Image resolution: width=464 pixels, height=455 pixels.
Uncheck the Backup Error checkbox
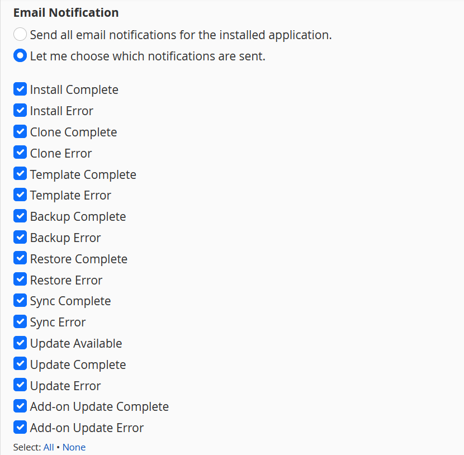coord(20,237)
